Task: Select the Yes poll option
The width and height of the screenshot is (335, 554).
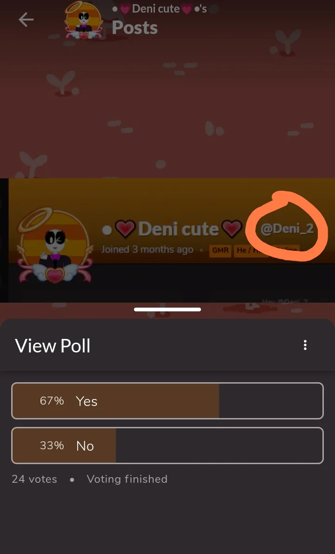Action: point(167,401)
